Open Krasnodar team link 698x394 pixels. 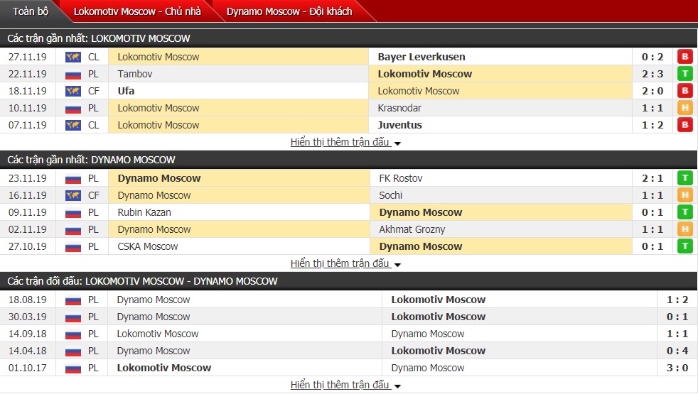pos(399,108)
